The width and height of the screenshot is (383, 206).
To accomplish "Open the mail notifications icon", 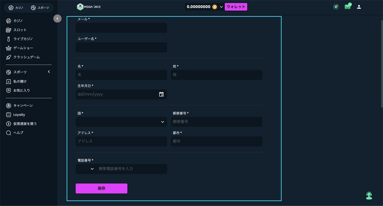I will pyautogui.click(x=347, y=7).
